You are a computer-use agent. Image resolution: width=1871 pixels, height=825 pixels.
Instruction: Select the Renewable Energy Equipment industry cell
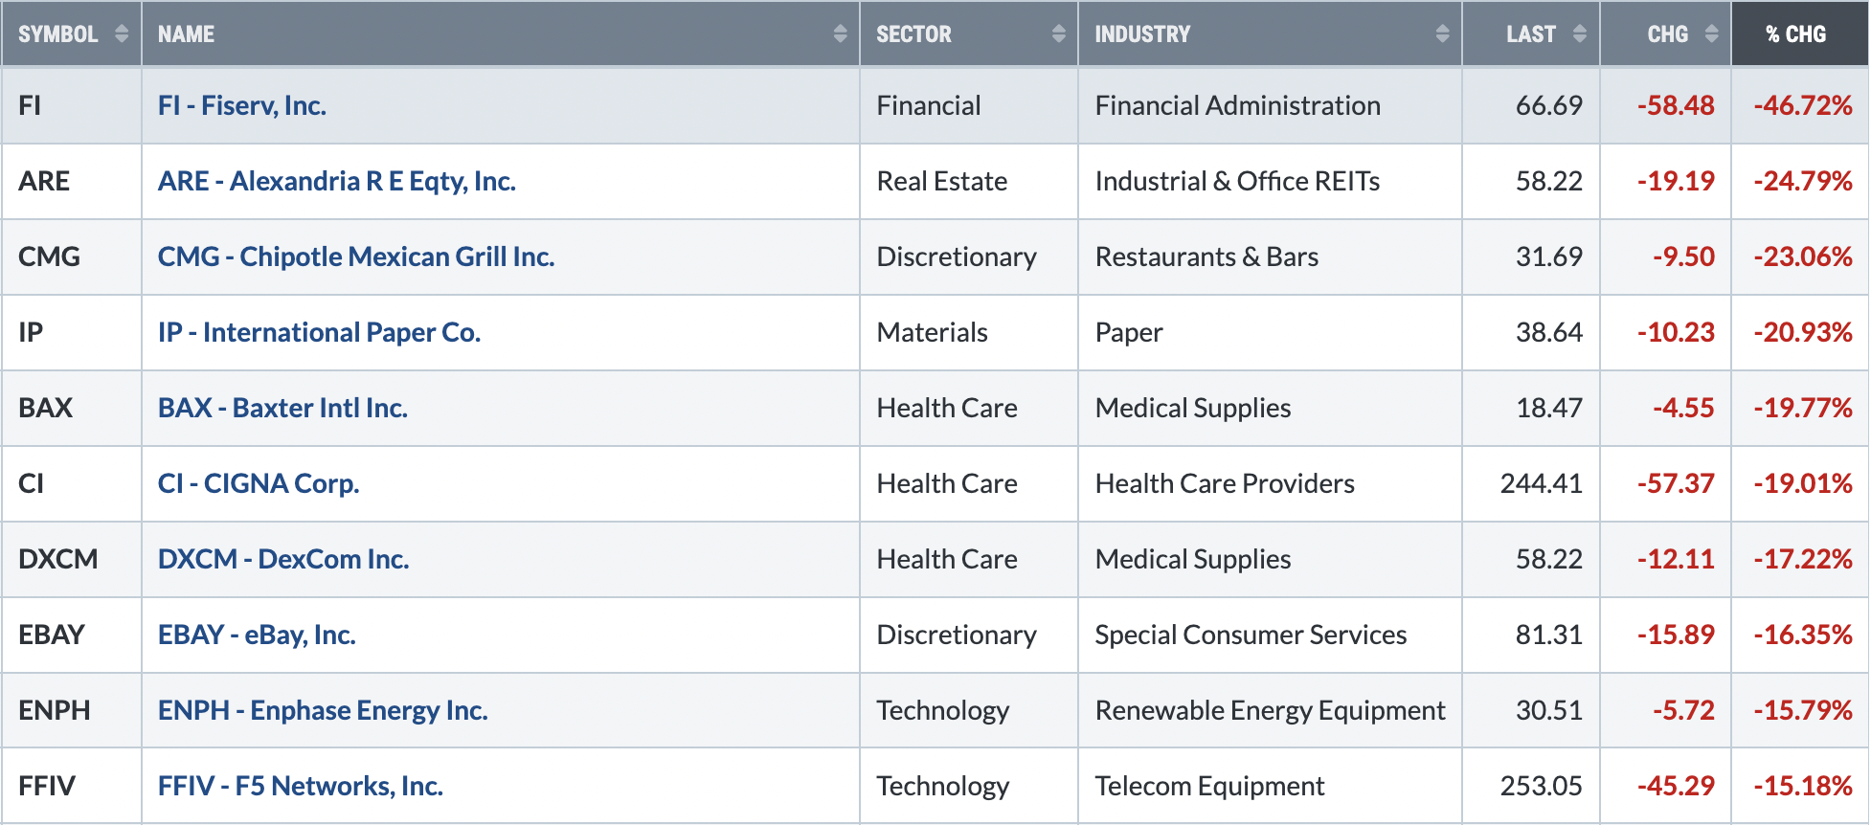(1270, 710)
